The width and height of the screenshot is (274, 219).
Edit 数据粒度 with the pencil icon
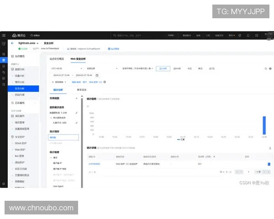click(x=76, y=112)
